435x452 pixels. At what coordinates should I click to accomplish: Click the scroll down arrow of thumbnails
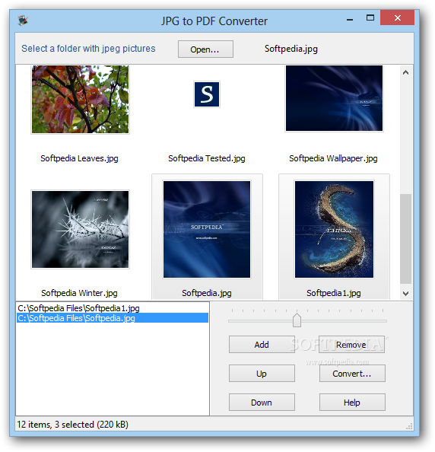click(x=405, y=294)
